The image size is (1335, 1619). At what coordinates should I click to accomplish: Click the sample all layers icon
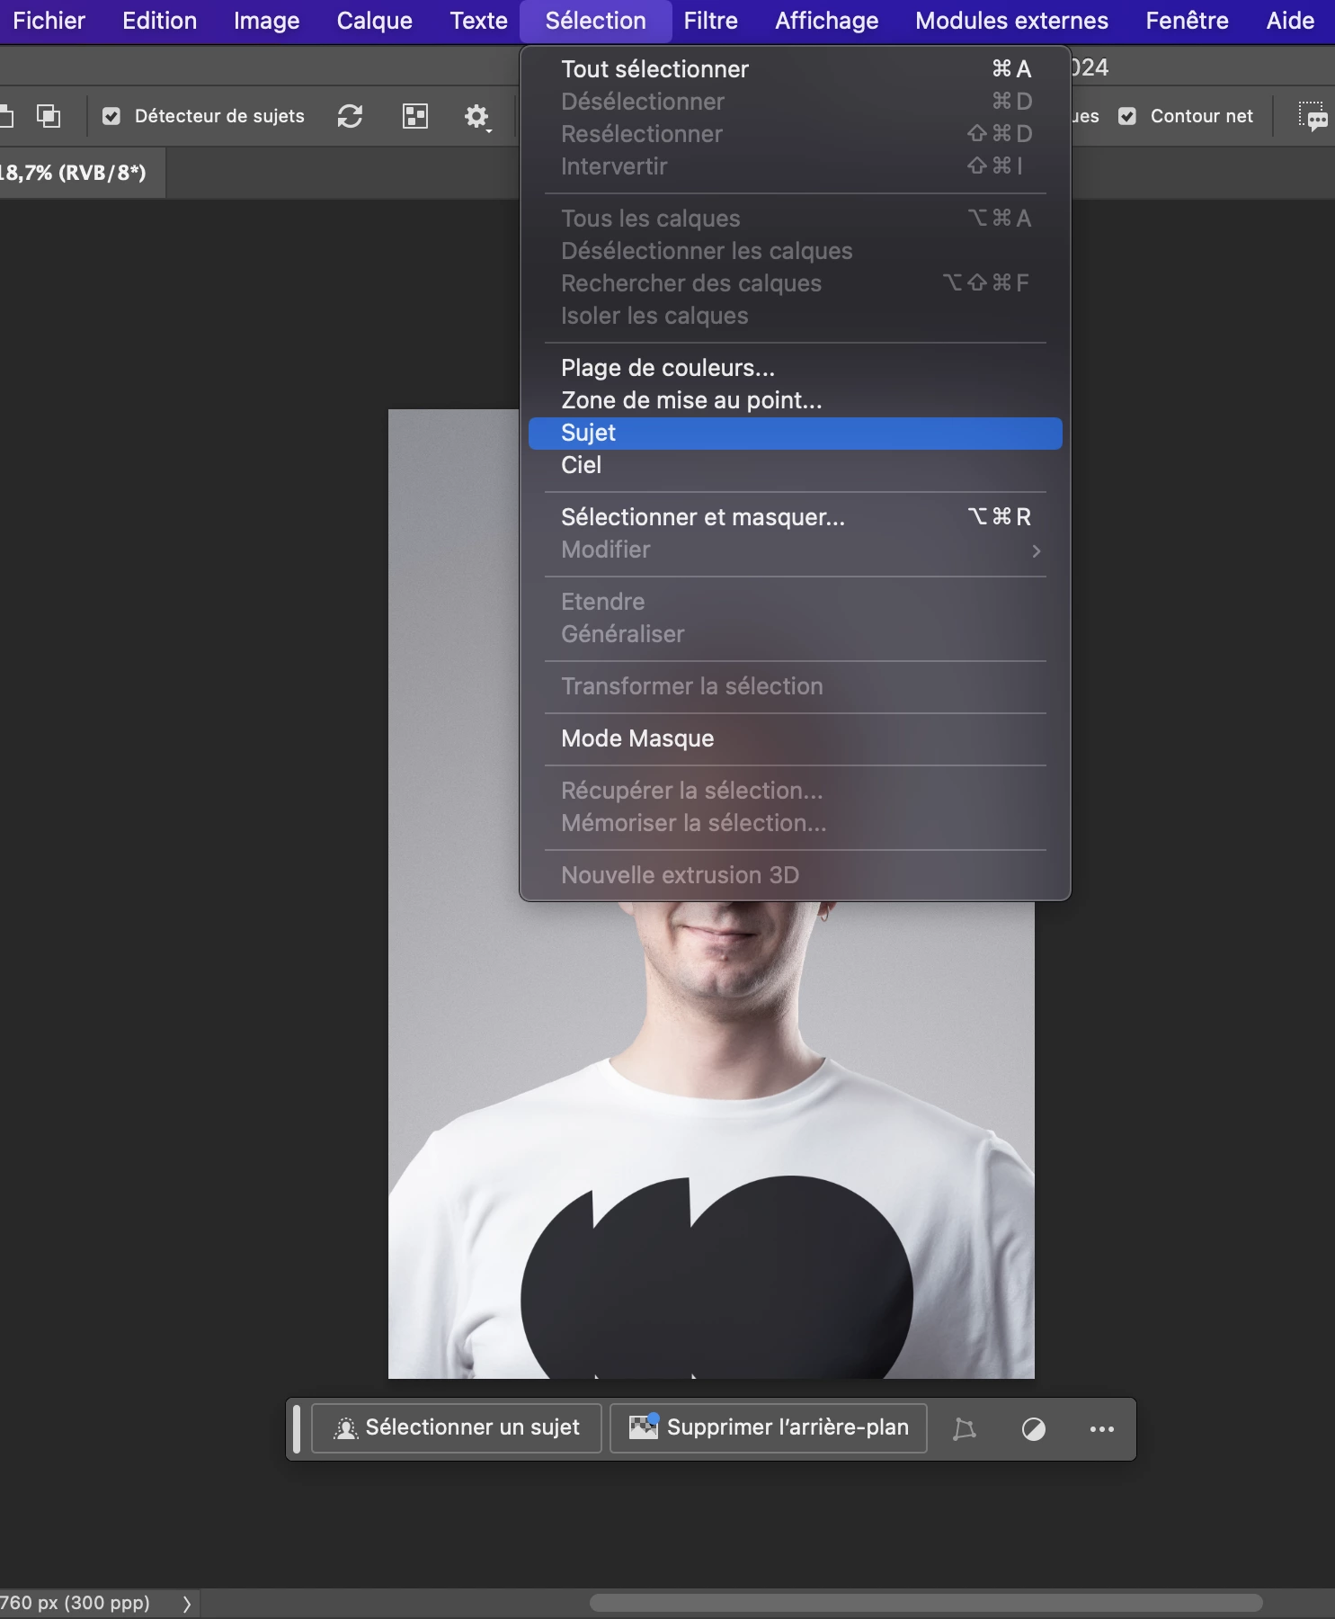point(414,116)
